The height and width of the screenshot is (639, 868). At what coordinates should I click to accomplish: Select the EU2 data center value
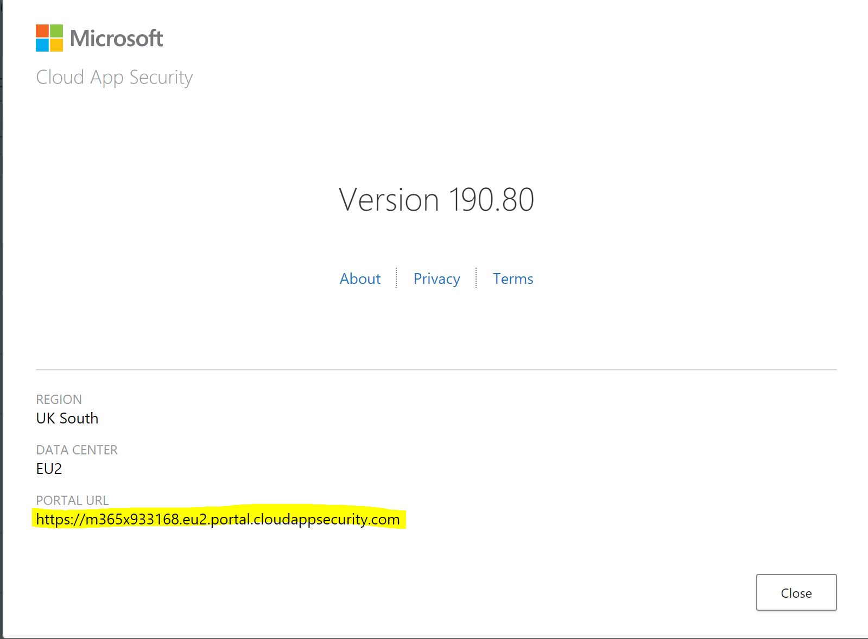(x=49, y=469)
